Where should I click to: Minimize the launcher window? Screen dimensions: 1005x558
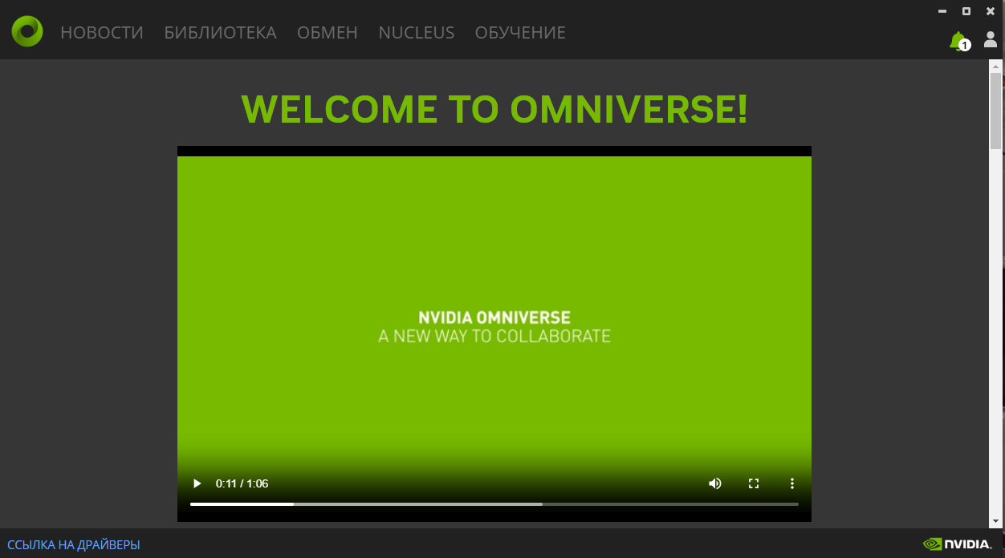[x=942, y=11]
